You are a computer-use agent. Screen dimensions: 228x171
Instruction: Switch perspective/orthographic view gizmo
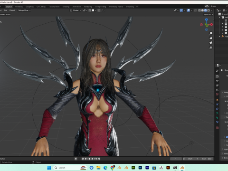211,47
